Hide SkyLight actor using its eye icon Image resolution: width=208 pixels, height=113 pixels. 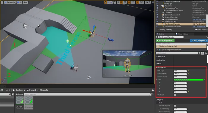[x=157, y=4]
